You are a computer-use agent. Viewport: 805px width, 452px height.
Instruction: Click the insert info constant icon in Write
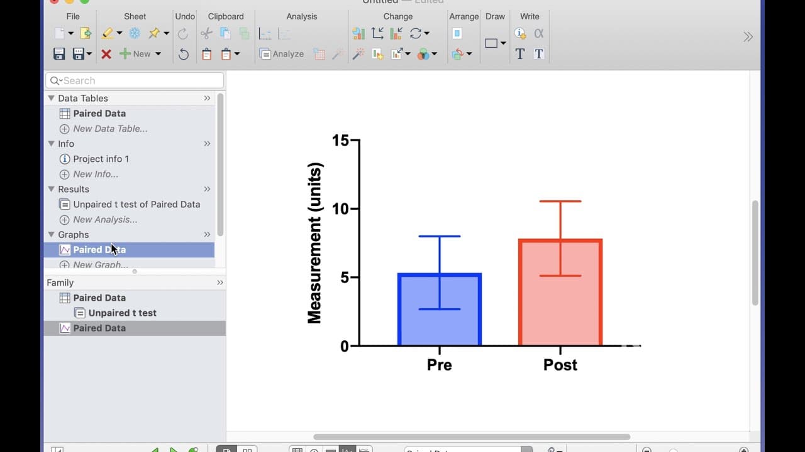click(x=520, y=33)
